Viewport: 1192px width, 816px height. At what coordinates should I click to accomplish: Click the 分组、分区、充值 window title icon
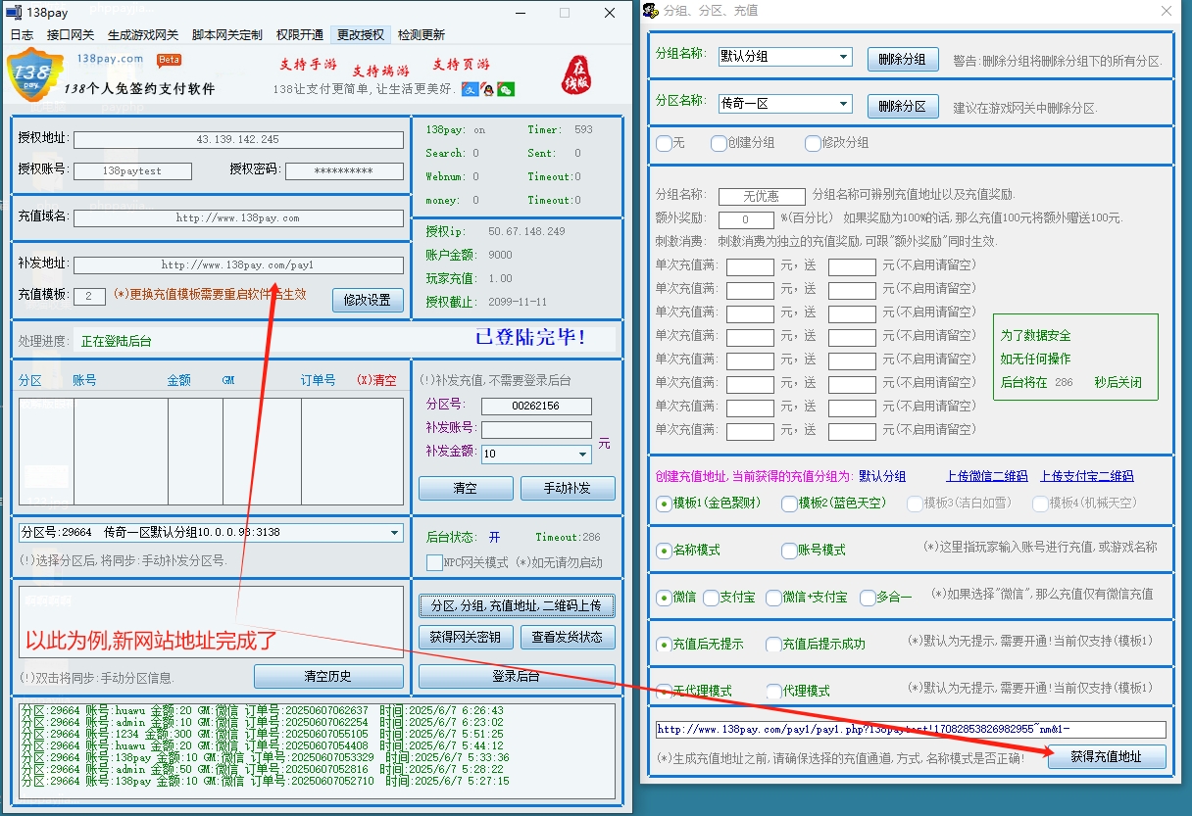tap(651, 11)
